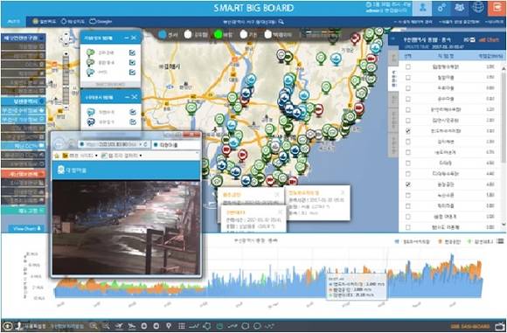Select the Google map type option
Screen dimensions: 507x333
click(101, 22)
